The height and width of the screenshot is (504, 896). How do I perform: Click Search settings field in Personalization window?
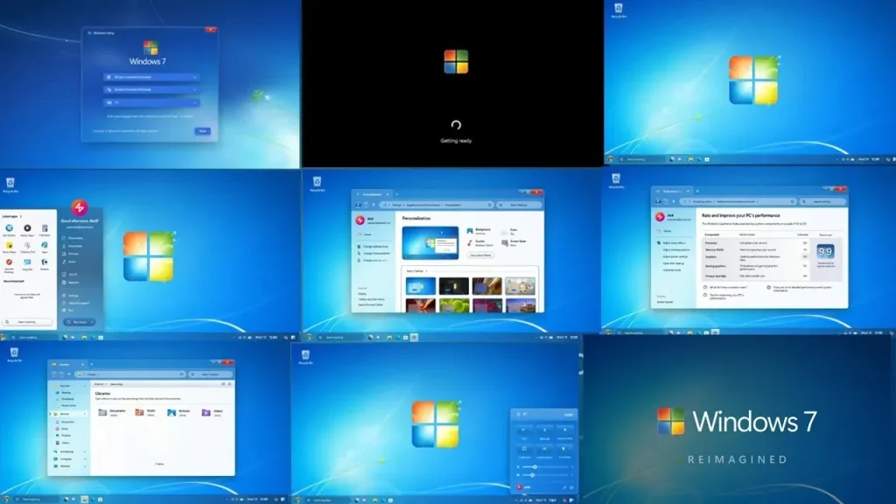click(519, 205)
